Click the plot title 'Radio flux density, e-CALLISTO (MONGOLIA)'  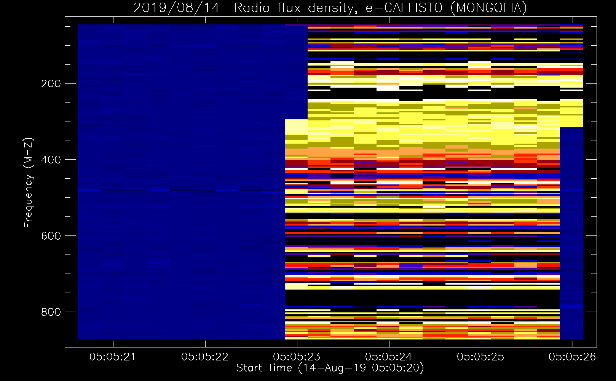(380, 8)
